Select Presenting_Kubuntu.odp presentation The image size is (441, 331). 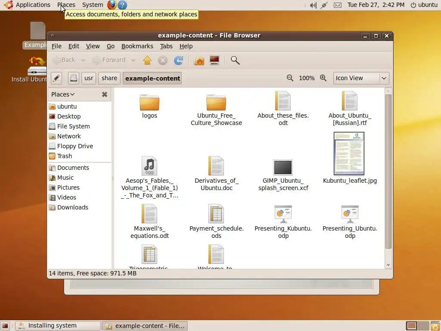pos(283,222)
